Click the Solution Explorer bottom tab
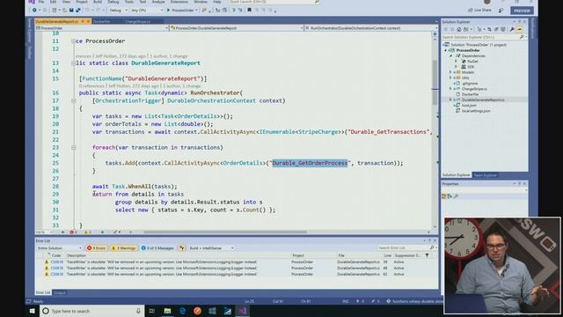Viewport: 563px width, 317px height. click(x=456, y=175)
